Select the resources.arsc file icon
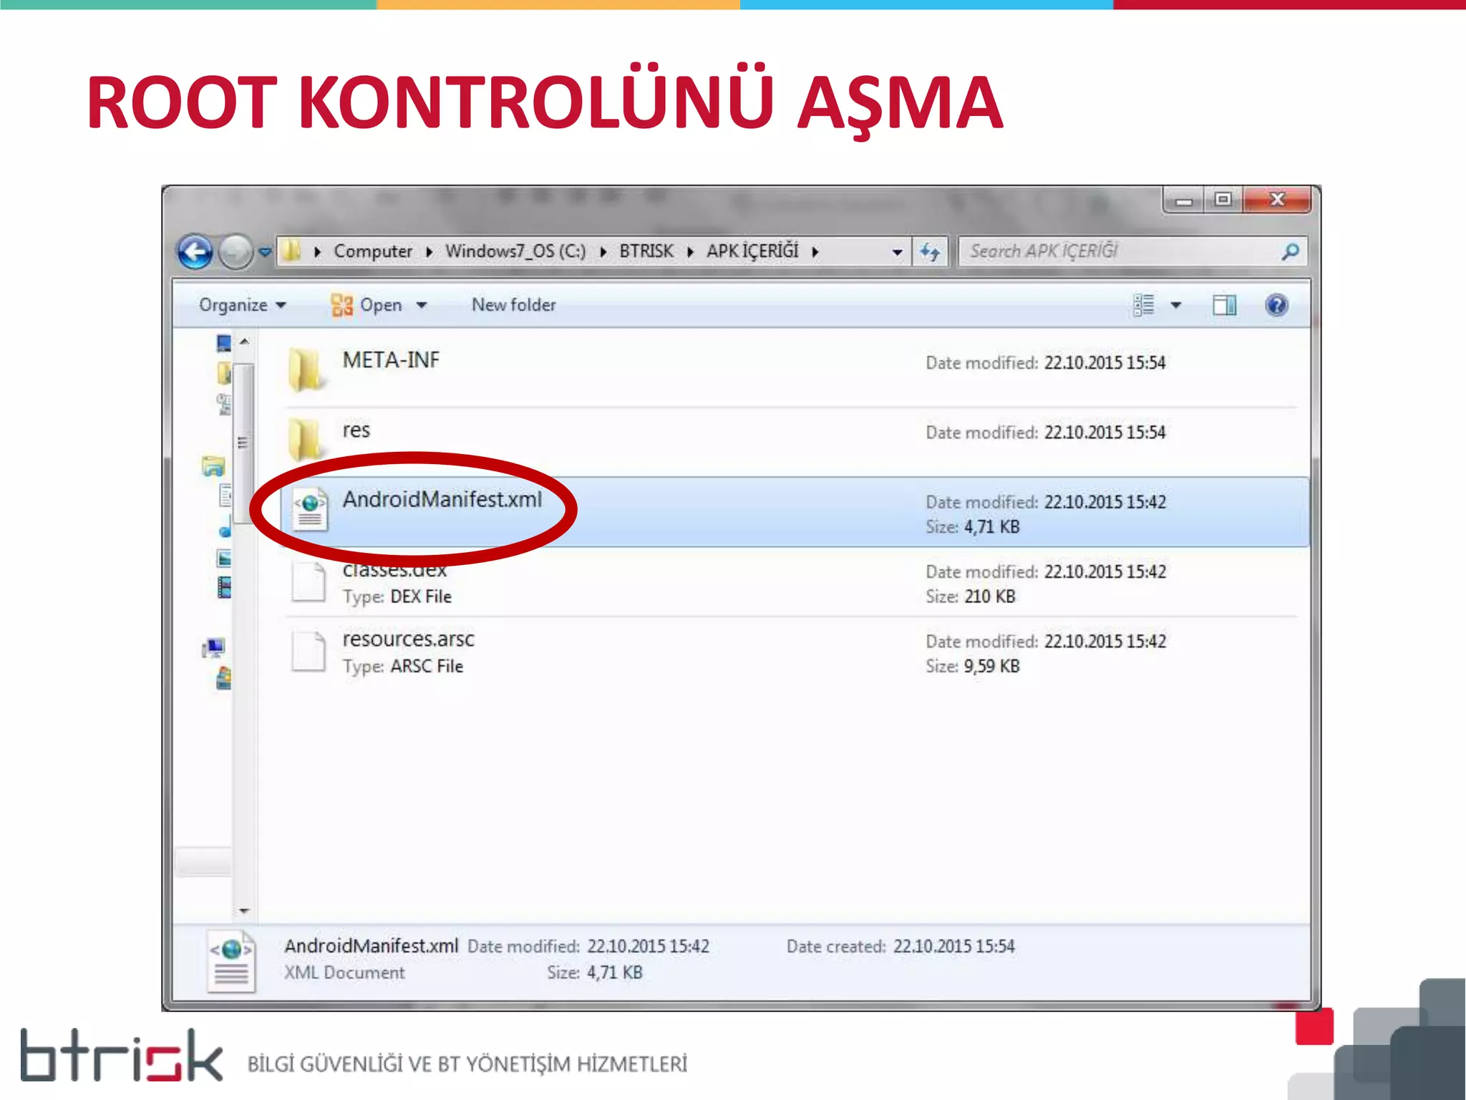 pos(309,650)
